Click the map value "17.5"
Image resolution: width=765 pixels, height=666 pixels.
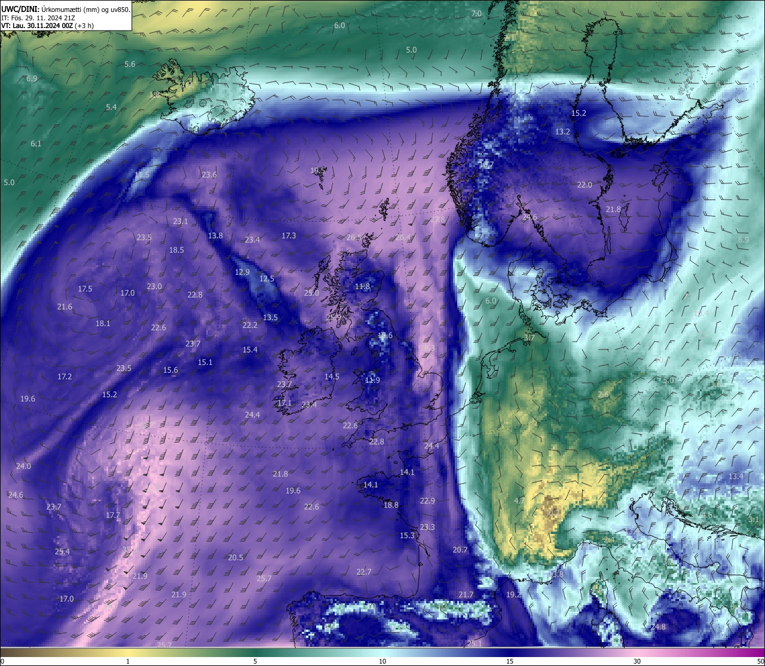click(85, 289)
